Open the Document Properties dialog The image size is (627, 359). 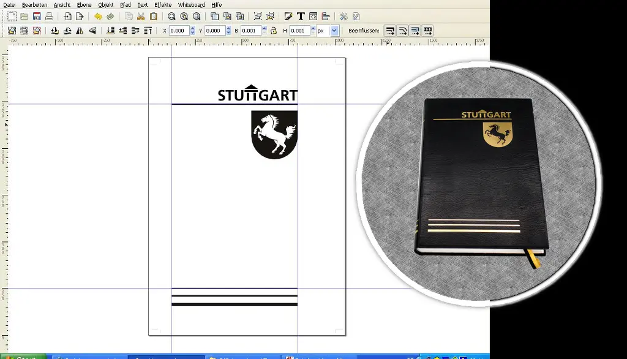click(x=356, y=17)
